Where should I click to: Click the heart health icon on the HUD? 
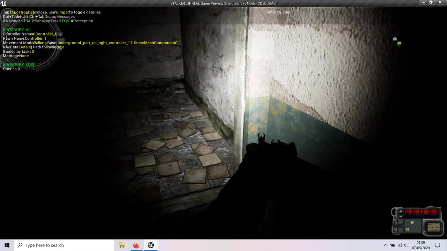coord(401,211)
